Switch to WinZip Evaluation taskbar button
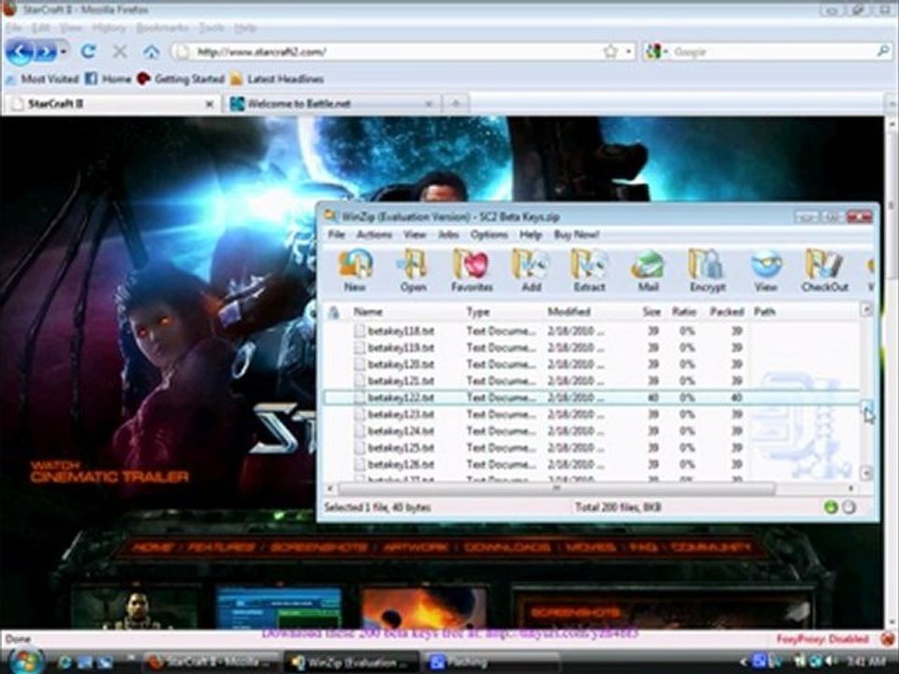 tap(352, 662)
